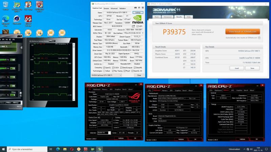Open the GPU selection dropdown in GPU-Z
271x152 pixels.
(106, 75)
